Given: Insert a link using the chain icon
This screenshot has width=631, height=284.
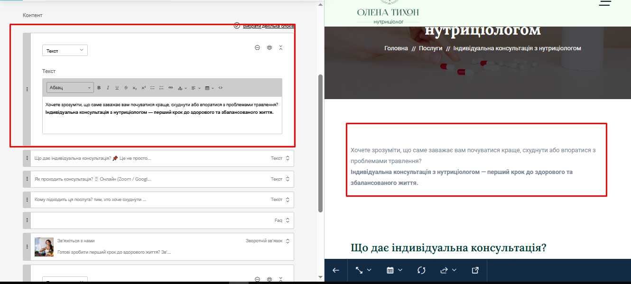Looking at the screenshot, I should click(x=171, y=88).
